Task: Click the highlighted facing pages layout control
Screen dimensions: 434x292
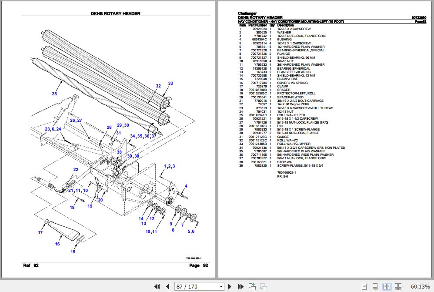Action: [x=387, y=286]
